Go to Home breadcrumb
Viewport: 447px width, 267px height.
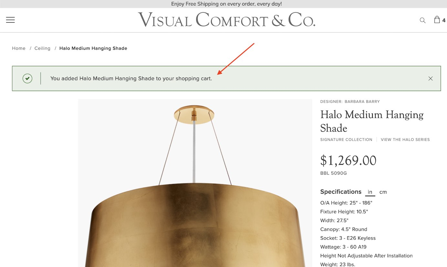pyautogui.click(x=19, y=48)
